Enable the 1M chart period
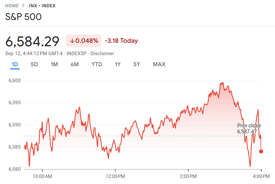The width and height of the screenshot is (275, 184). pyautogui.click(x=54, y=64)
